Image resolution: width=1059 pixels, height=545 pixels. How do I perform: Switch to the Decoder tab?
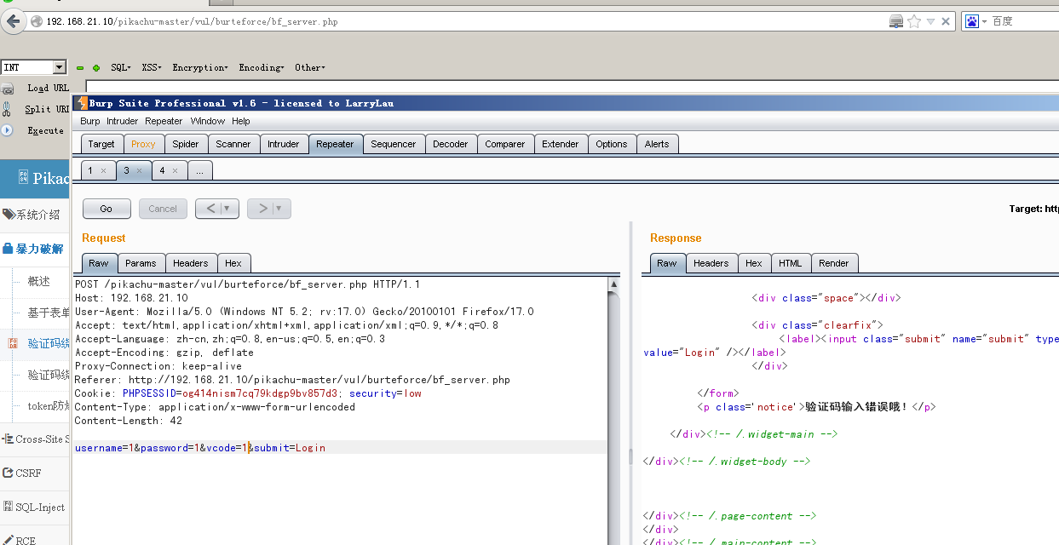450,144
